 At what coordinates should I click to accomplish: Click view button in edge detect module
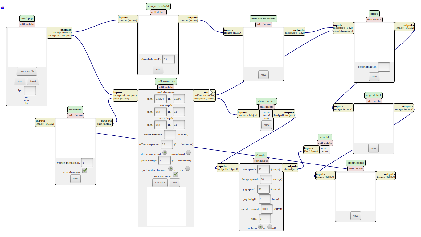[x=374, y=148]
